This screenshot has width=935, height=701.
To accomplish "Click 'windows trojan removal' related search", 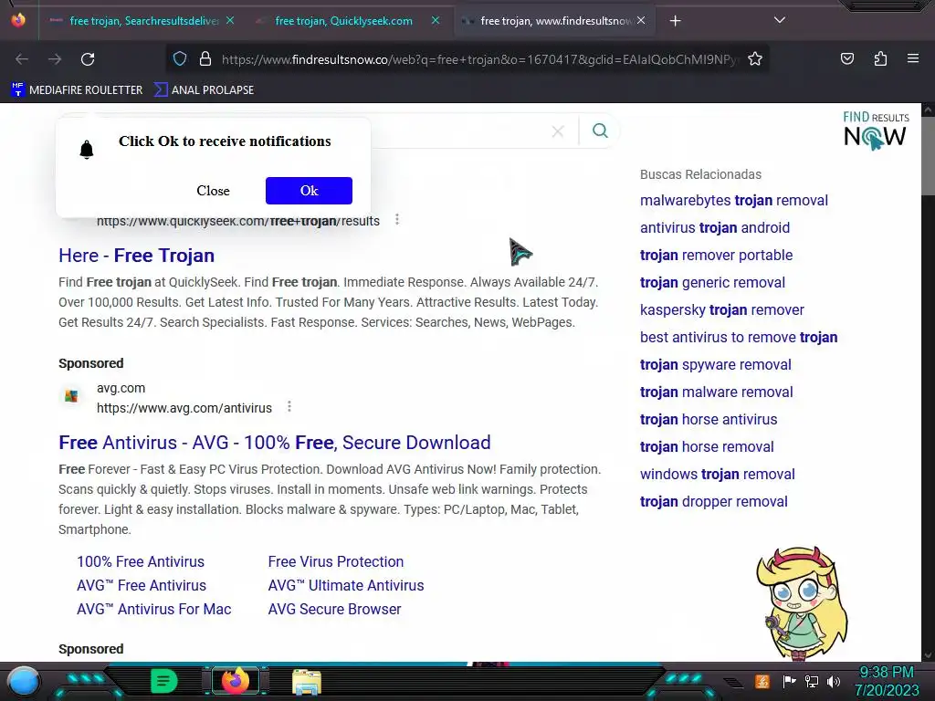I will pyautogui.click(x=718, y=475).
